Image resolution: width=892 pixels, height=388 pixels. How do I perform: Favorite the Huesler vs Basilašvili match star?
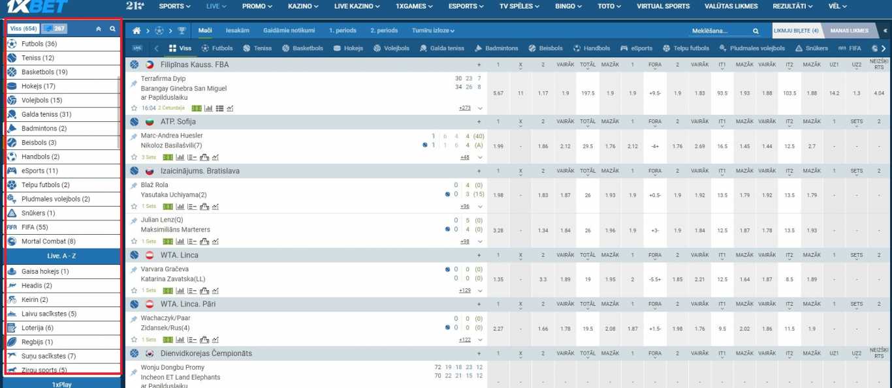(x=135, y=157)
